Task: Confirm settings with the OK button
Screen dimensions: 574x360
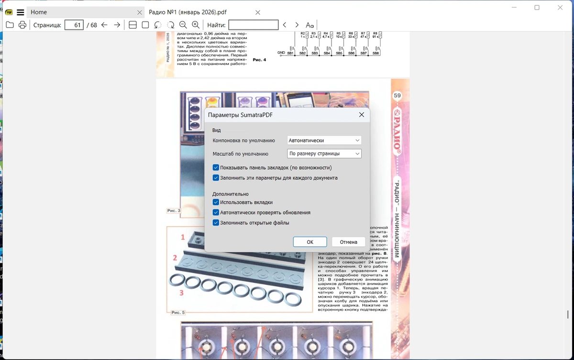Action: pos(310,242)
